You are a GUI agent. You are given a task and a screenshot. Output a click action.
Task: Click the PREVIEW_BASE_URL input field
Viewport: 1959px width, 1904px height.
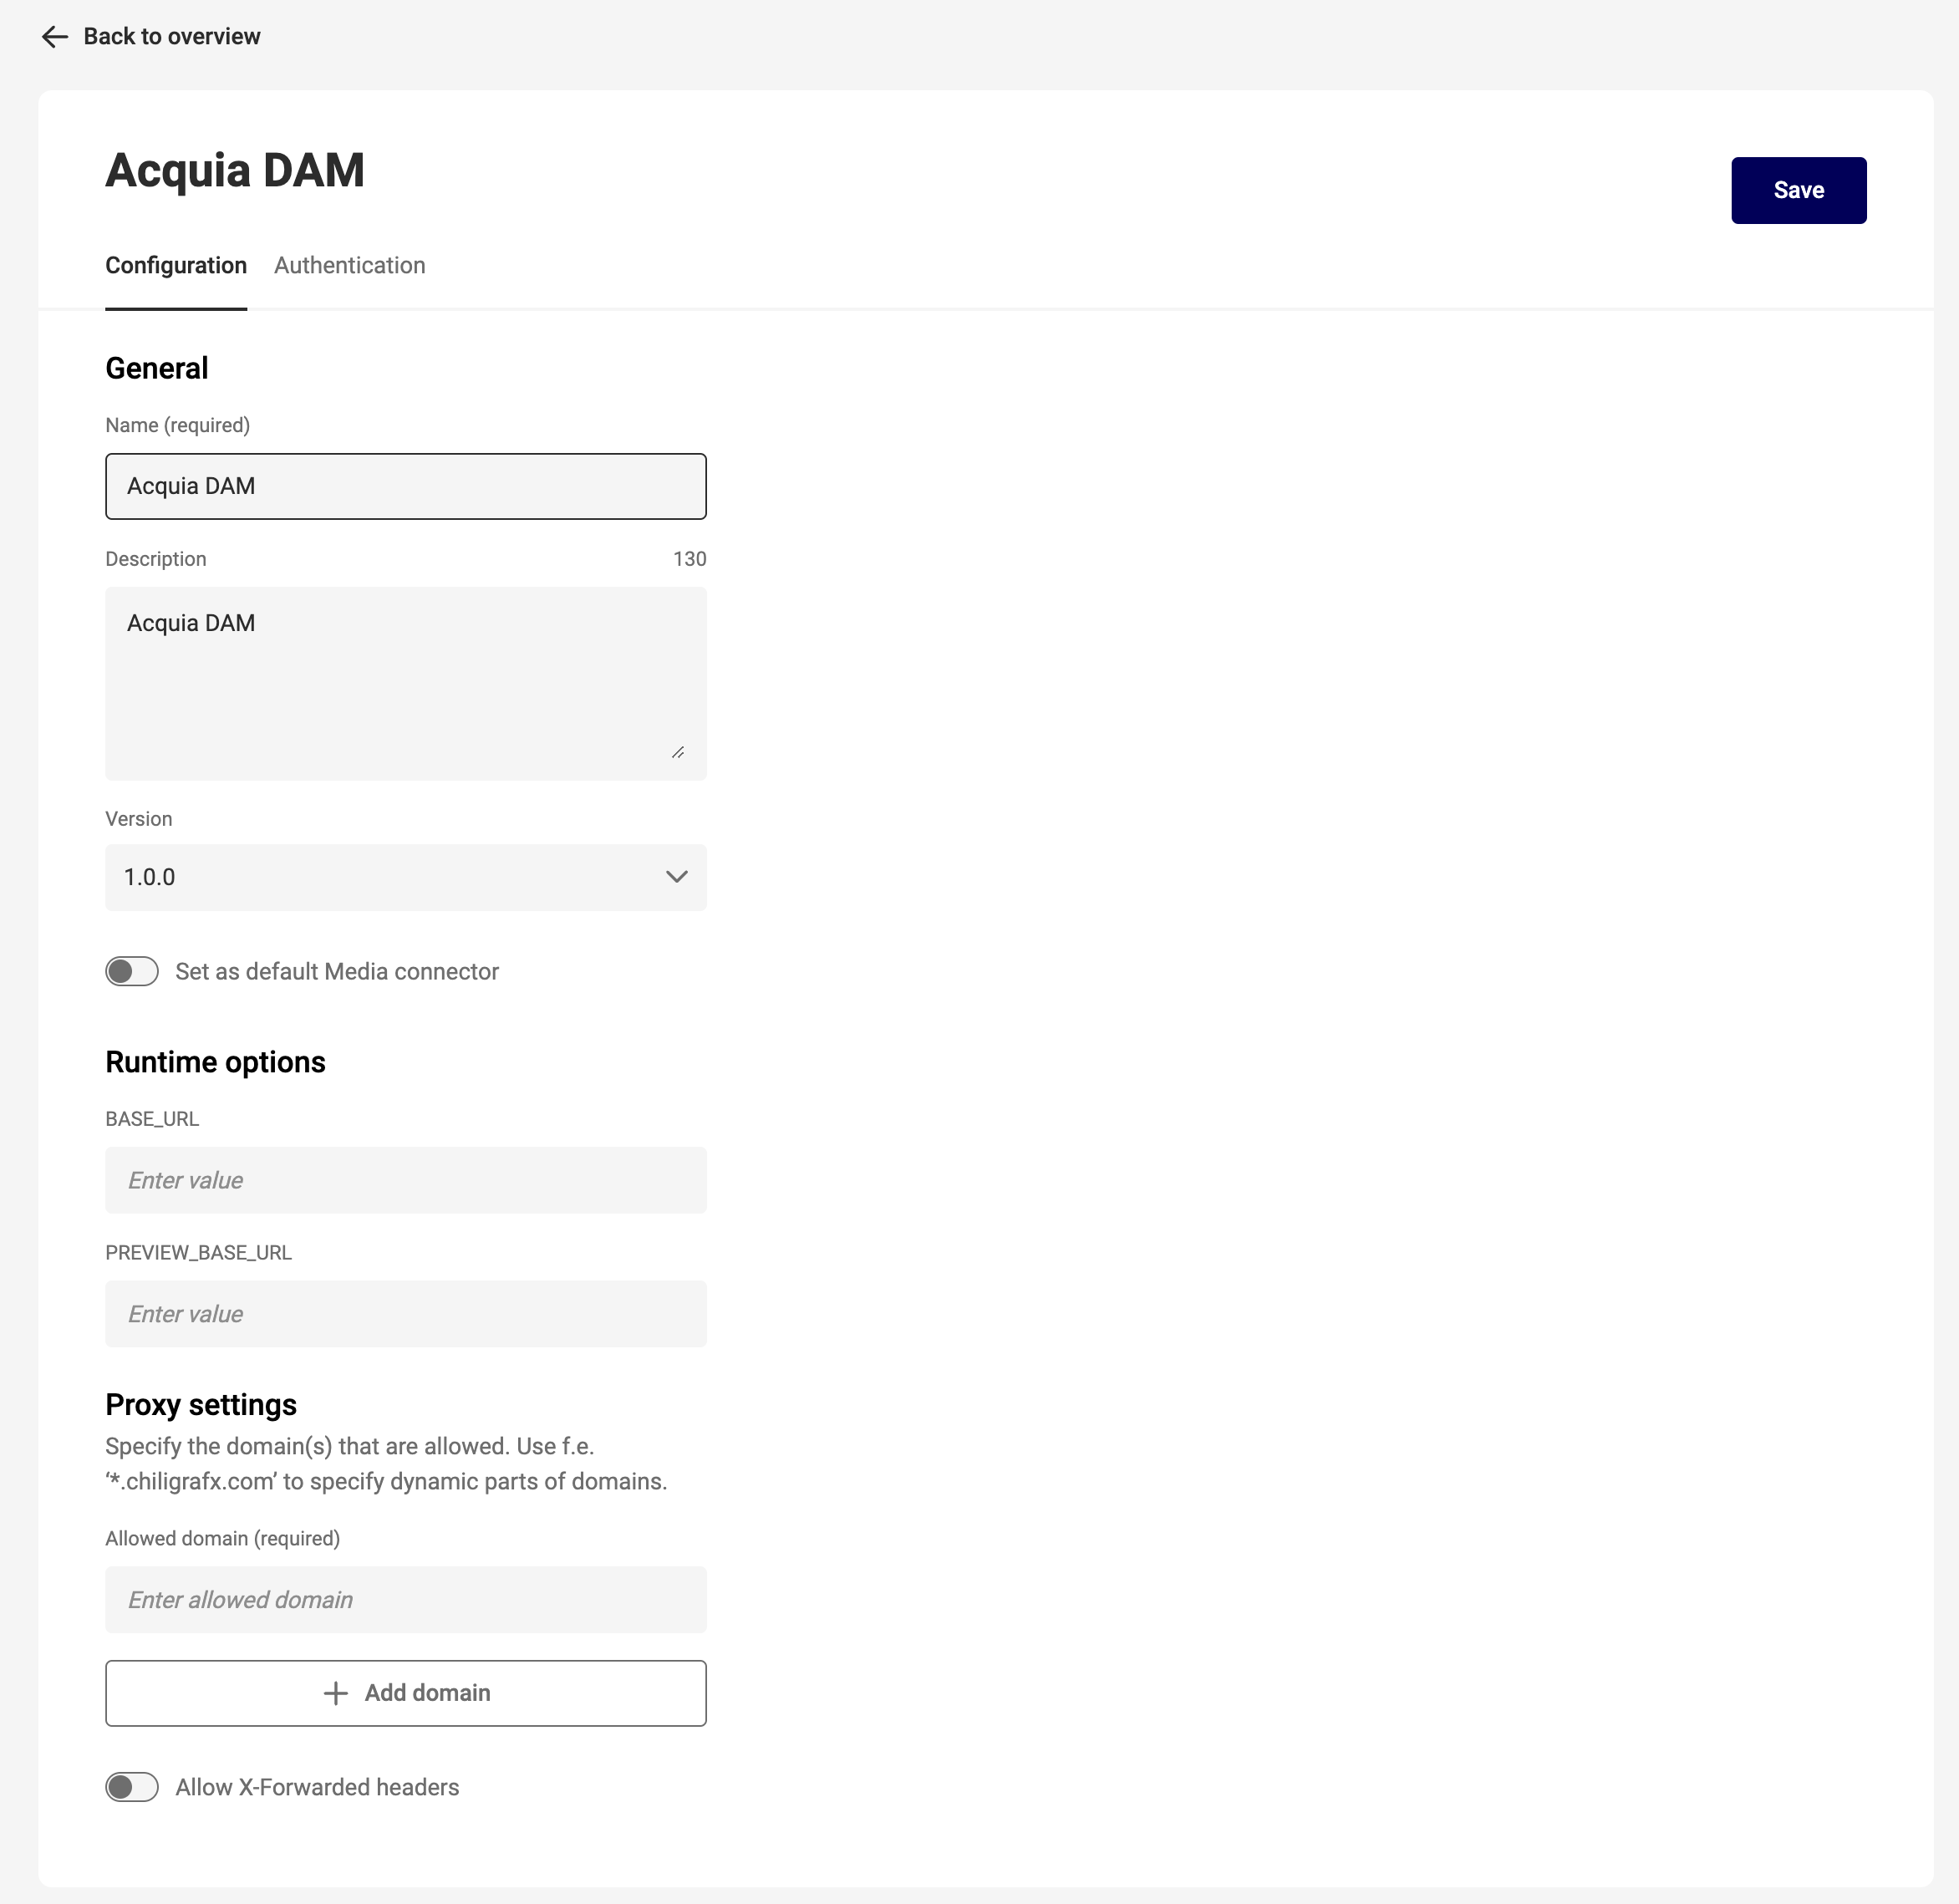(406, 1314)
